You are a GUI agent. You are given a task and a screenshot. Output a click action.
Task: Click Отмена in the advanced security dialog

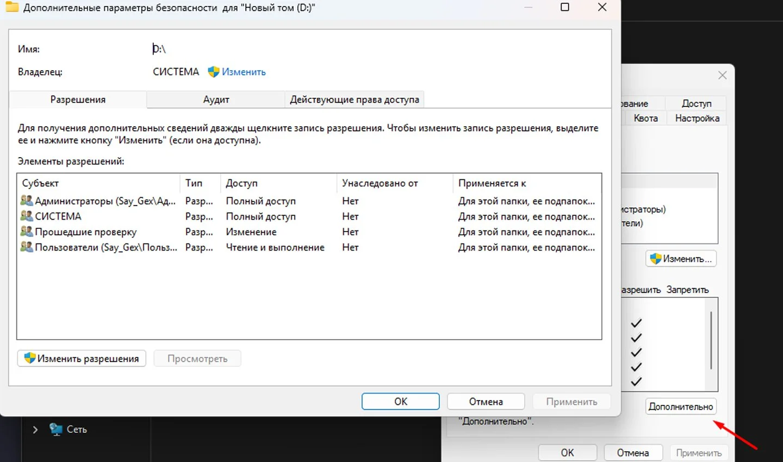pos(486,402)
